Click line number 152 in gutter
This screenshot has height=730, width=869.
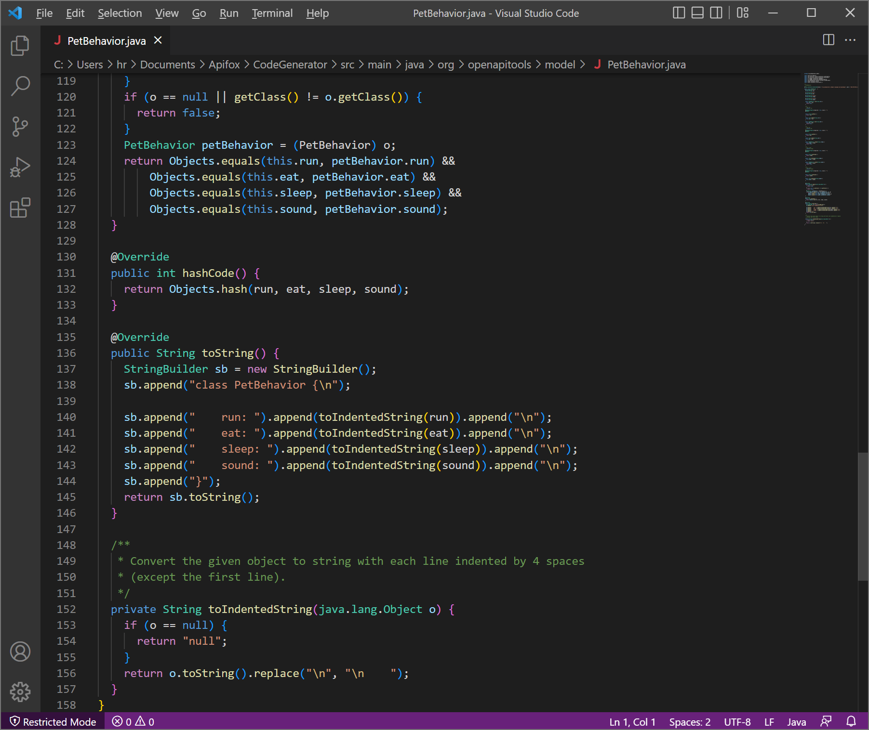click(x=66, y=609)
